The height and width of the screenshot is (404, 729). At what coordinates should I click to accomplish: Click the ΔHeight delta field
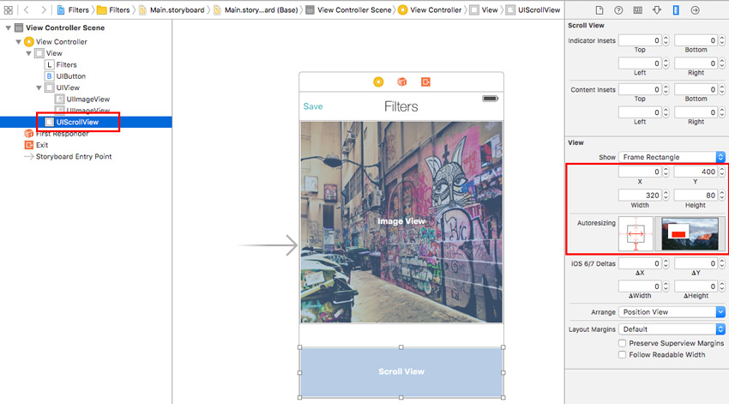pos(696,286)
